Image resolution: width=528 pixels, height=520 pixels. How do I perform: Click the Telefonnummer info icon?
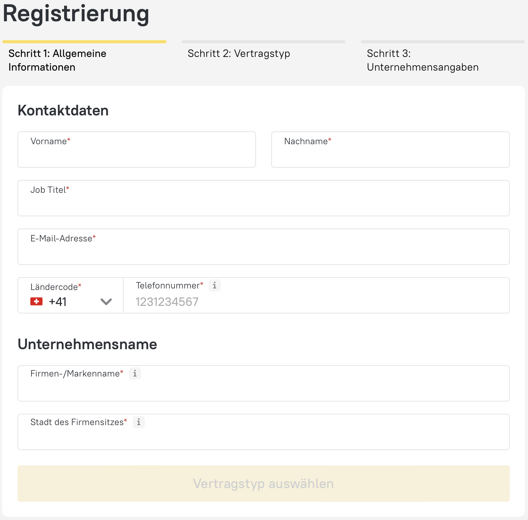[215, 285]
